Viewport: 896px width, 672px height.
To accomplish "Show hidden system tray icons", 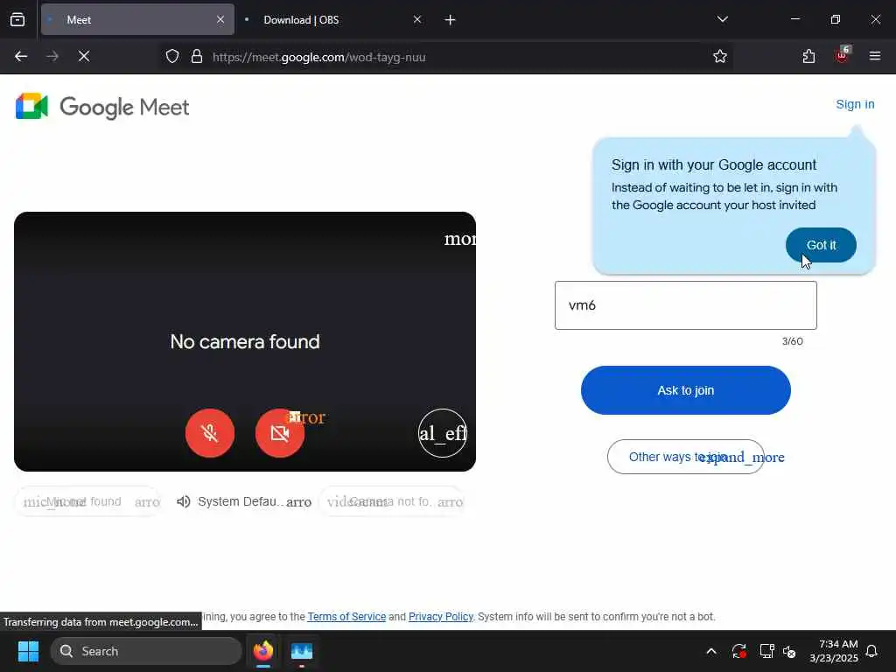I will (x=711, y=651).
